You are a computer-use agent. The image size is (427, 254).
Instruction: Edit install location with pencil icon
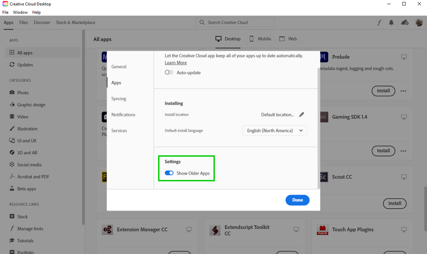tap(301, 114)
